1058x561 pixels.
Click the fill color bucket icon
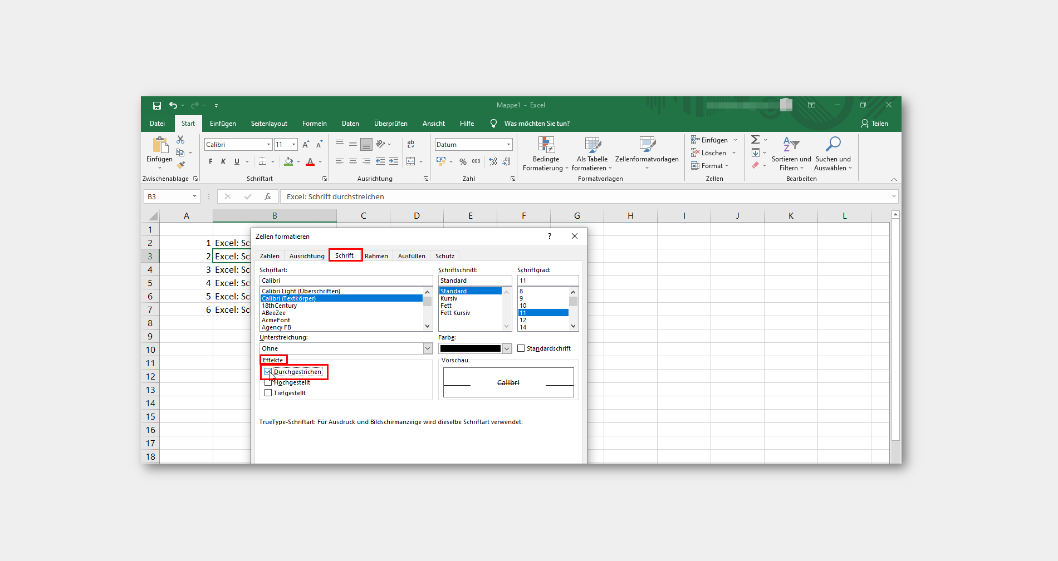(288, 161)
